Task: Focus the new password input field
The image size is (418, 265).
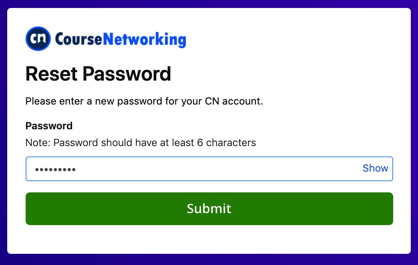Action: pyautogui.click(x=209, y=169)
